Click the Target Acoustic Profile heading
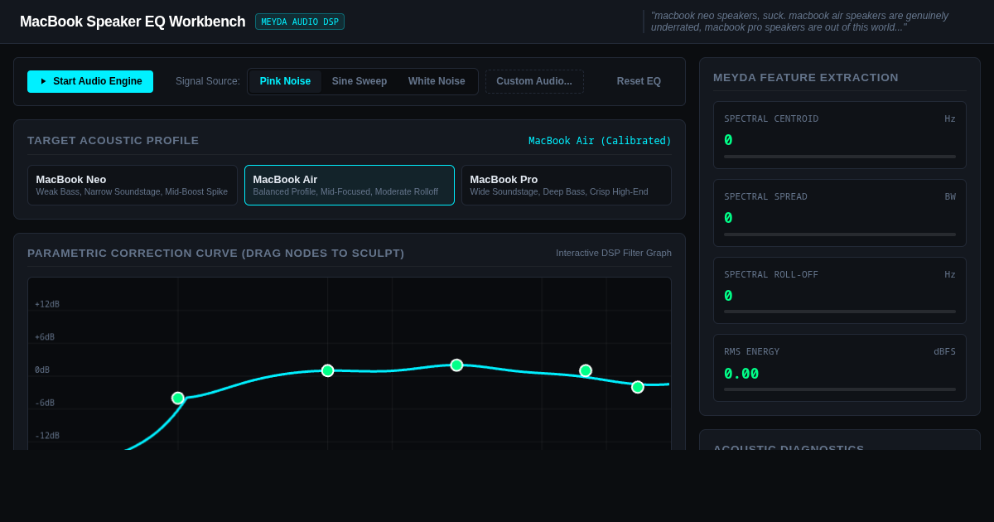The height and width of the screenshot is (522, 994). pyautogui.click(x=113, y=140)
